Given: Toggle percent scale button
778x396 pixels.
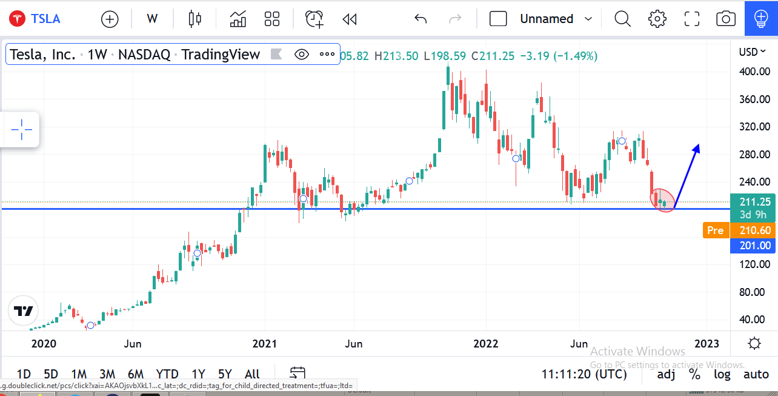Looking at the screenshot, I should (x=694, y=374).
